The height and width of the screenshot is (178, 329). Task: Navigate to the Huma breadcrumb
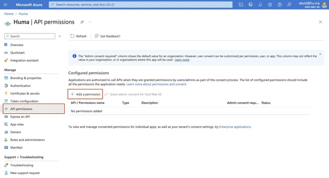coord(23,14)
